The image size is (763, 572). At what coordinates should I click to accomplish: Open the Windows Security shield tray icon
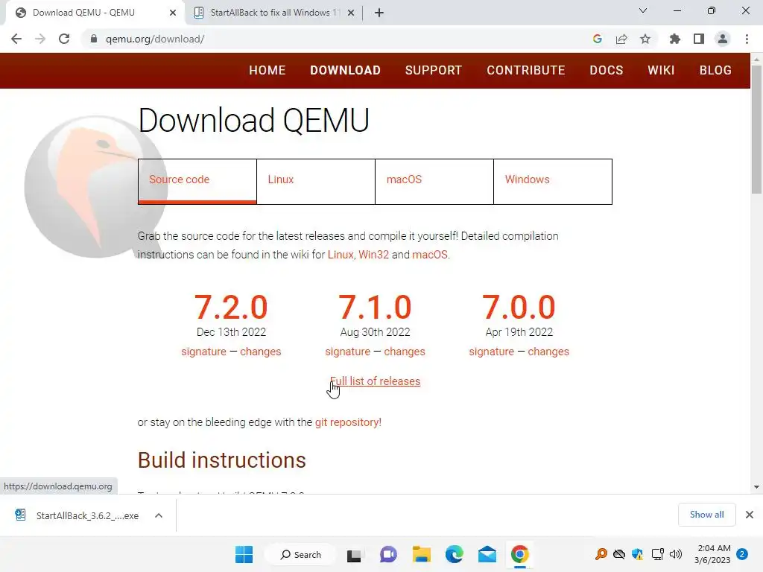[638, 554]
